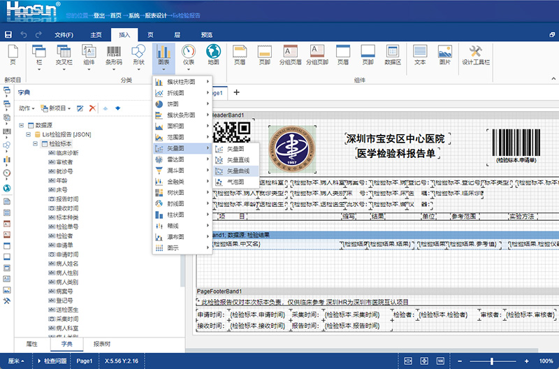
Task: Open the 新项目 dropdown in dictionary panel
Action: point(56,108)
